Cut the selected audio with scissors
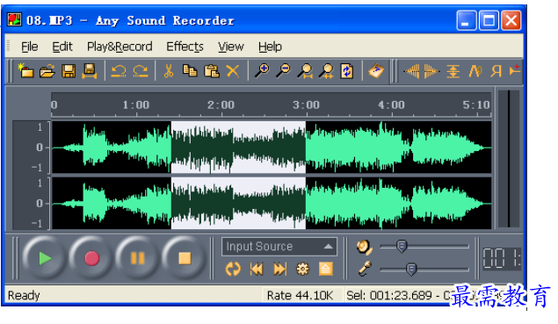 pos(169,71)
